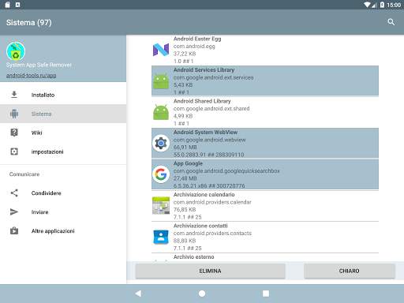The height and width of the screenshot is (303, 404).
Task: Tap the Android back navigation button
Action: 138,294
